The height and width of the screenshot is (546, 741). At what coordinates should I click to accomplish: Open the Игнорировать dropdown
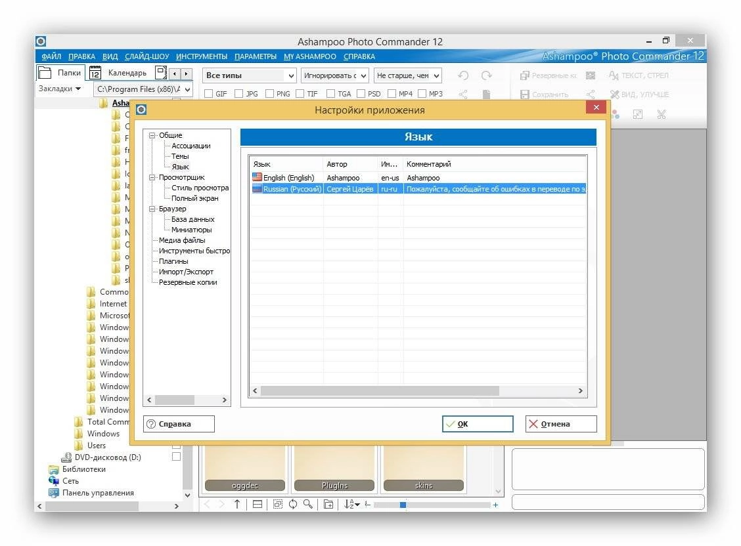coord(334,75)
